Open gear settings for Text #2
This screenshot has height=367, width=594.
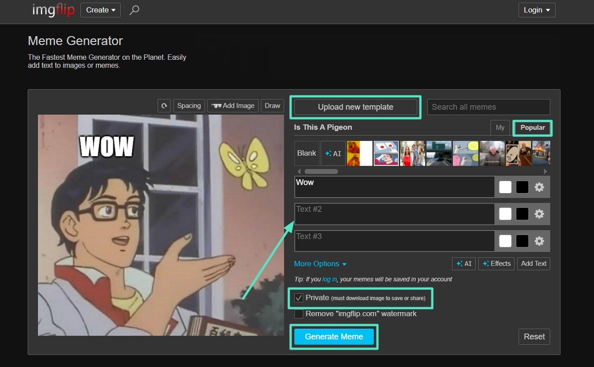[540, 214]
